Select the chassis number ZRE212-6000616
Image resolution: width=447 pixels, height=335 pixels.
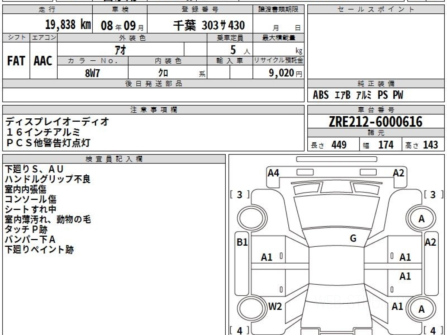tap(375, 121)
